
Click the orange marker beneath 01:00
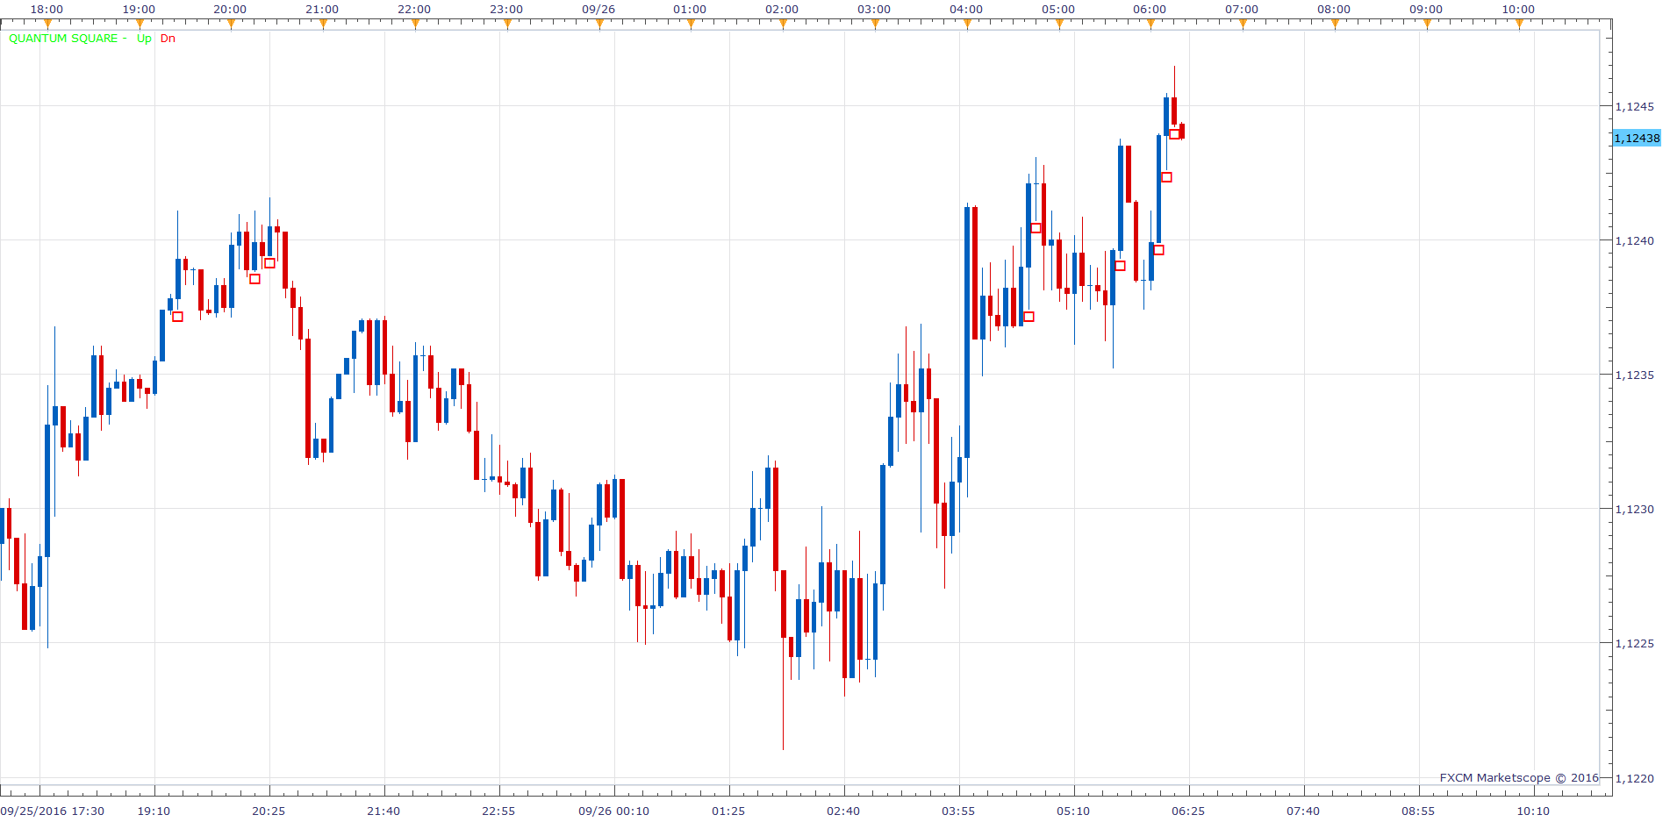coord(691,24)
